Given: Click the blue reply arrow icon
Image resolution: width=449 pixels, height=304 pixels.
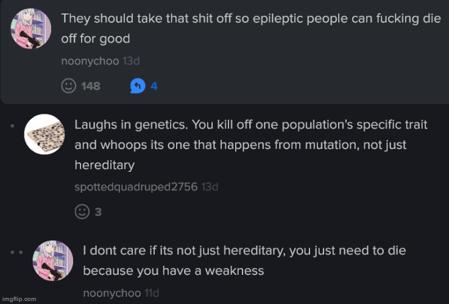Looking at the screenshot, I should coord(137,86).
